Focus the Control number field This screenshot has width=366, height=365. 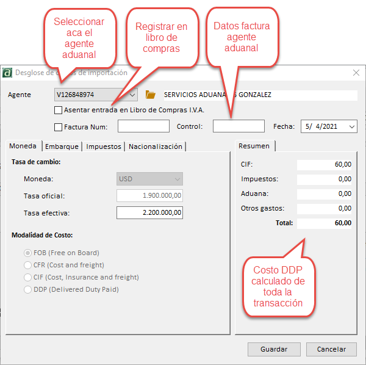[239, 126]
